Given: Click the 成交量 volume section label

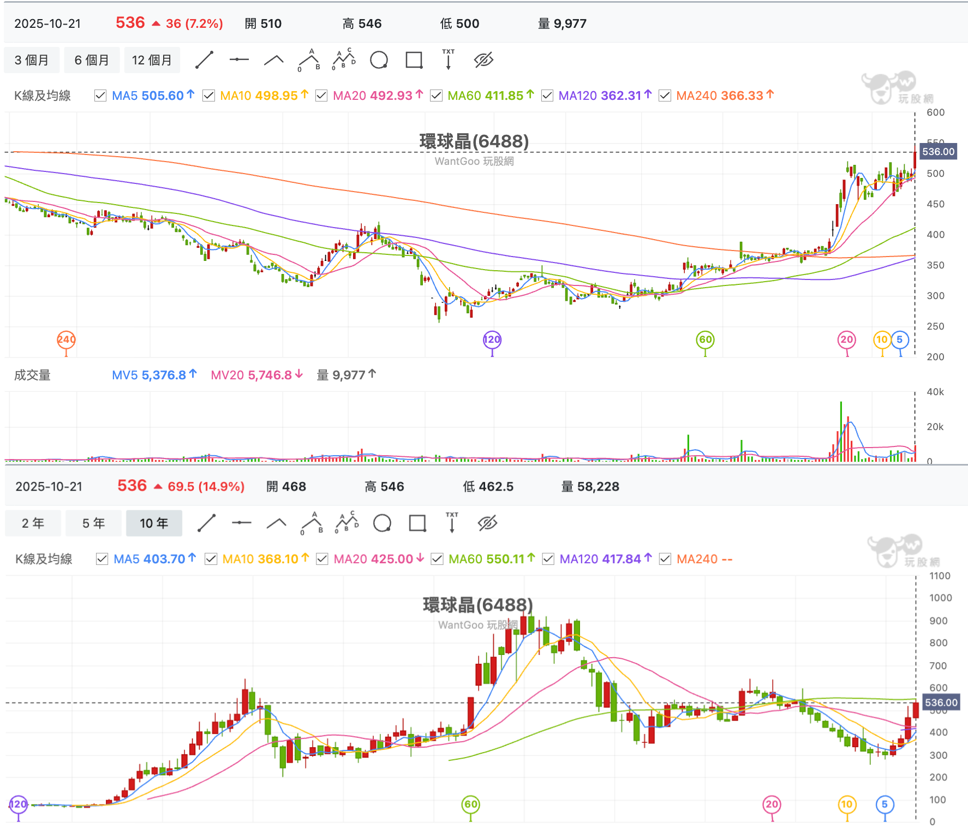Looking at the screenshot, I should click(x=32, y=375).
